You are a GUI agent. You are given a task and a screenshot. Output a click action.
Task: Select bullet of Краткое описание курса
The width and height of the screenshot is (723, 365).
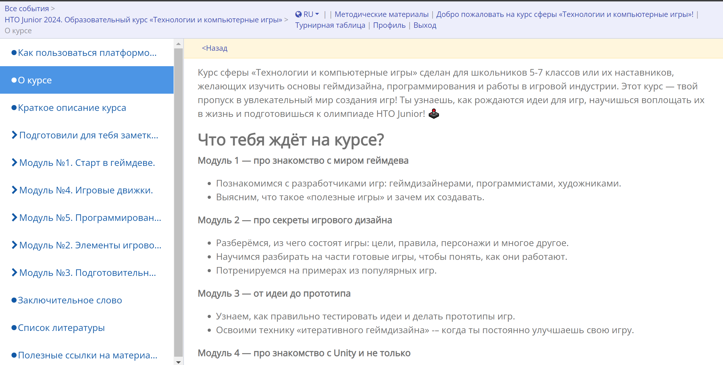pos(14,108)
